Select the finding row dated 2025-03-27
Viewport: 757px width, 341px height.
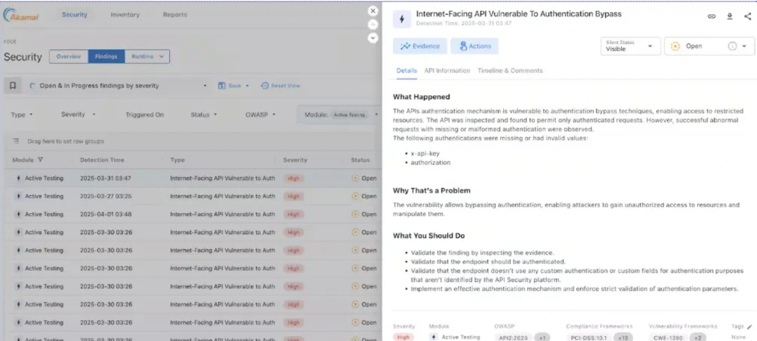pos(151,196)
